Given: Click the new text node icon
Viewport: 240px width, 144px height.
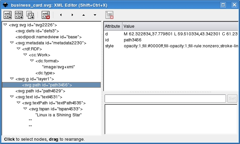Looking at the screenshot, I should (x=19, y=15).
